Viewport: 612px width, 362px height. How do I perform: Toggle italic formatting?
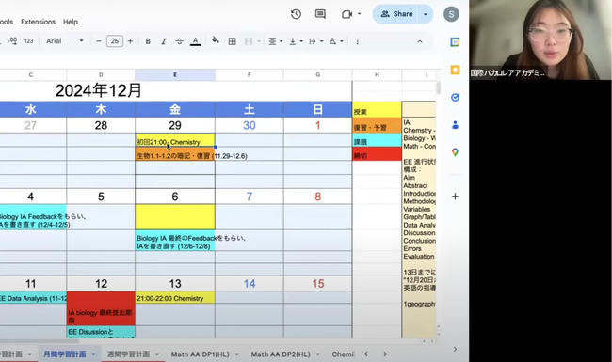[x=164, y=41]
